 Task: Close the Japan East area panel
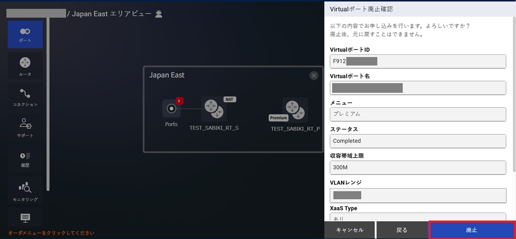(314, 75)
